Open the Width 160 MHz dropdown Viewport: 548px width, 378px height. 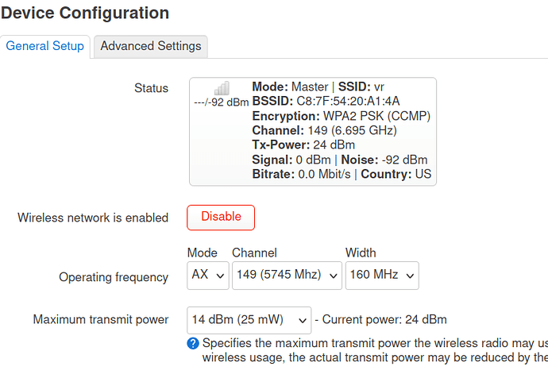(382, 276)
